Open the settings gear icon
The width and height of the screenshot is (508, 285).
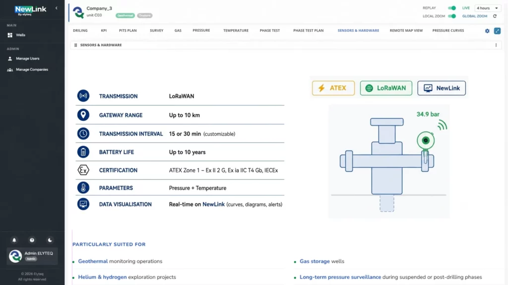[487, 31]
